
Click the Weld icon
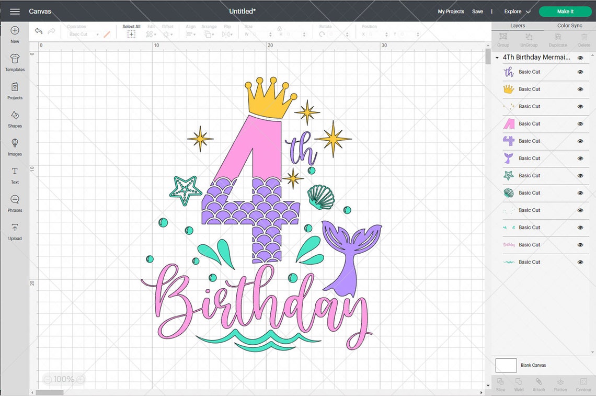tap(519, 384)
